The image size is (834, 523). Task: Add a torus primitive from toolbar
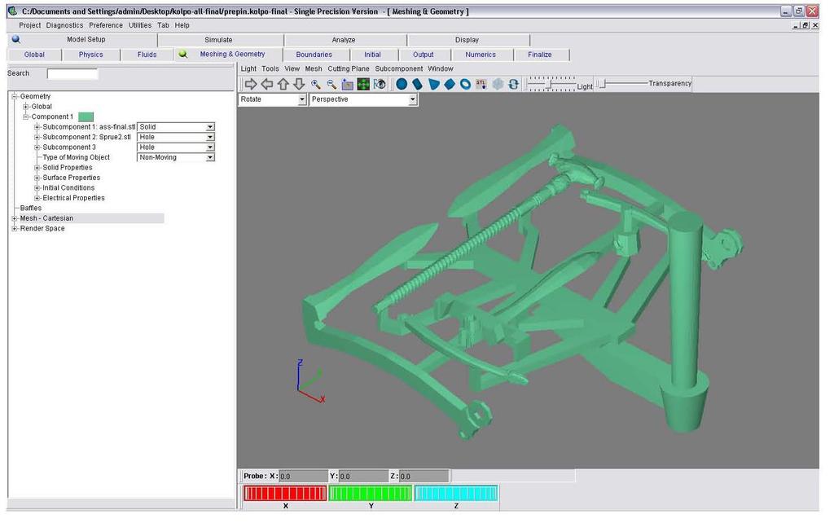tap(465, 84)
